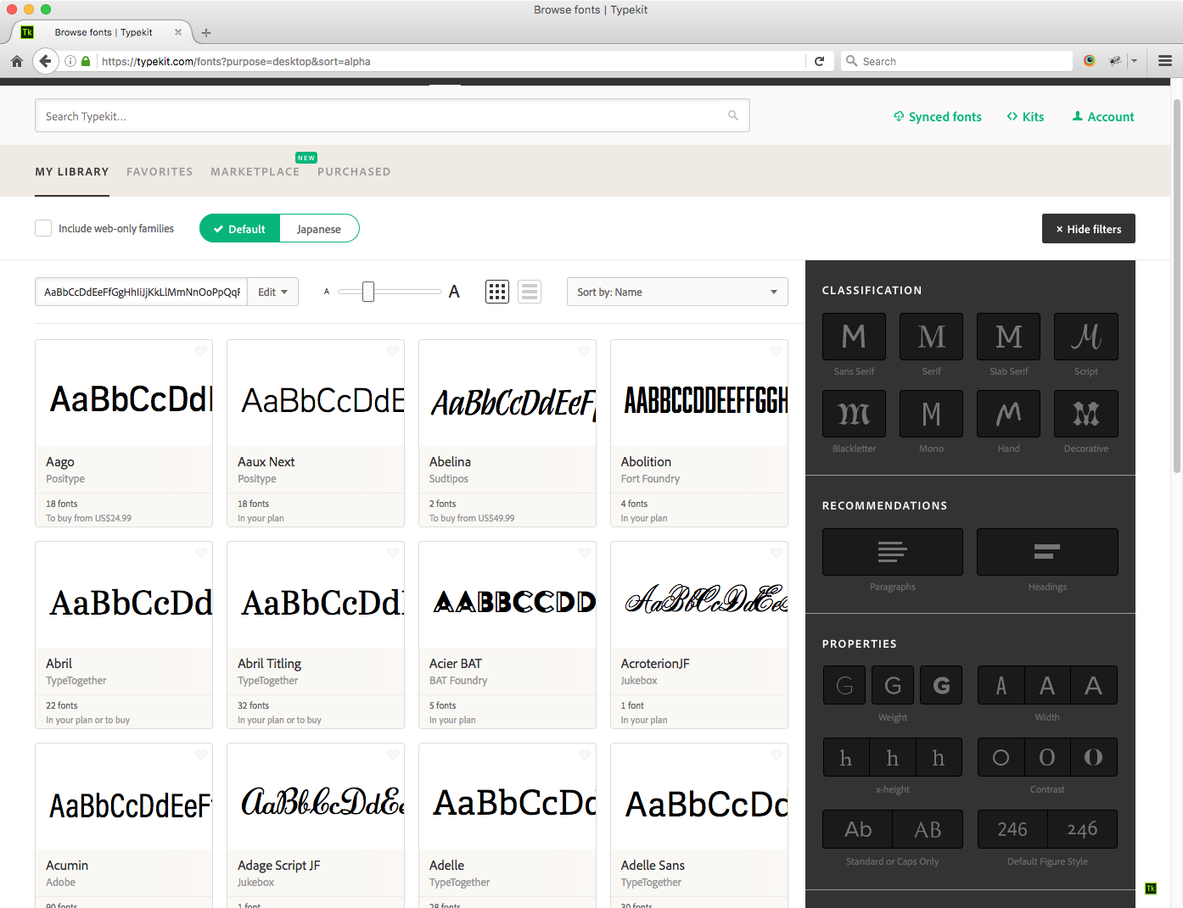Choose oldstyle default figure style
Viewport: 1183px width, 908px height.
(1082, 829)
